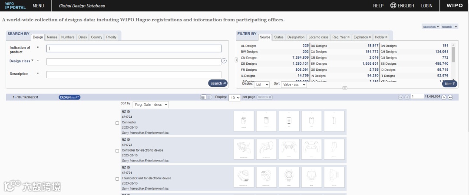Click the WIPO link at top right
Screen dimensions: 469x195
pyautogui.click(x=455, y=6)
